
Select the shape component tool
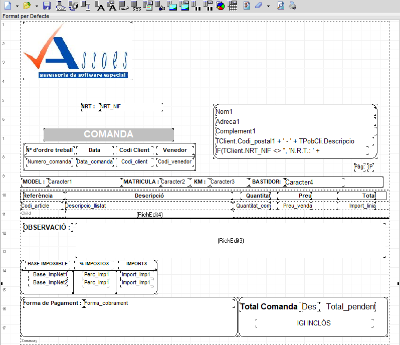[x=160, y=6]
